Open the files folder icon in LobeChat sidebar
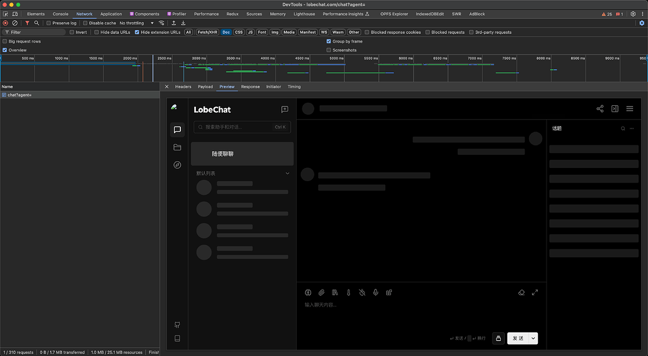This screenshot has height=356, width=648. click(177, 147)
